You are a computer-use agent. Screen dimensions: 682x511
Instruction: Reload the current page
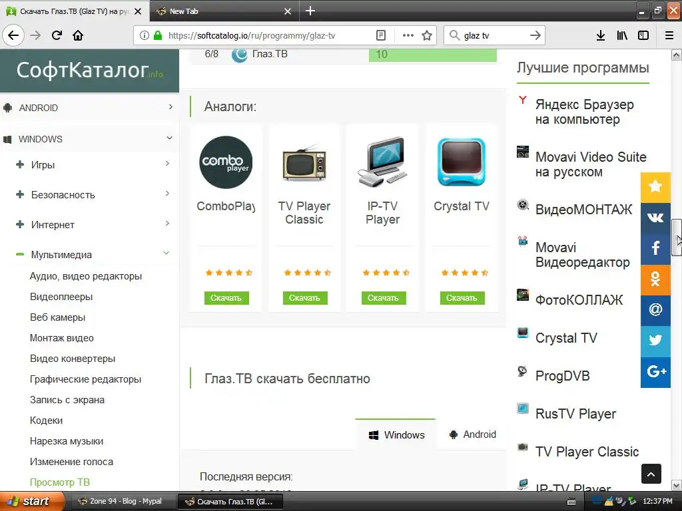click(57, 35)
